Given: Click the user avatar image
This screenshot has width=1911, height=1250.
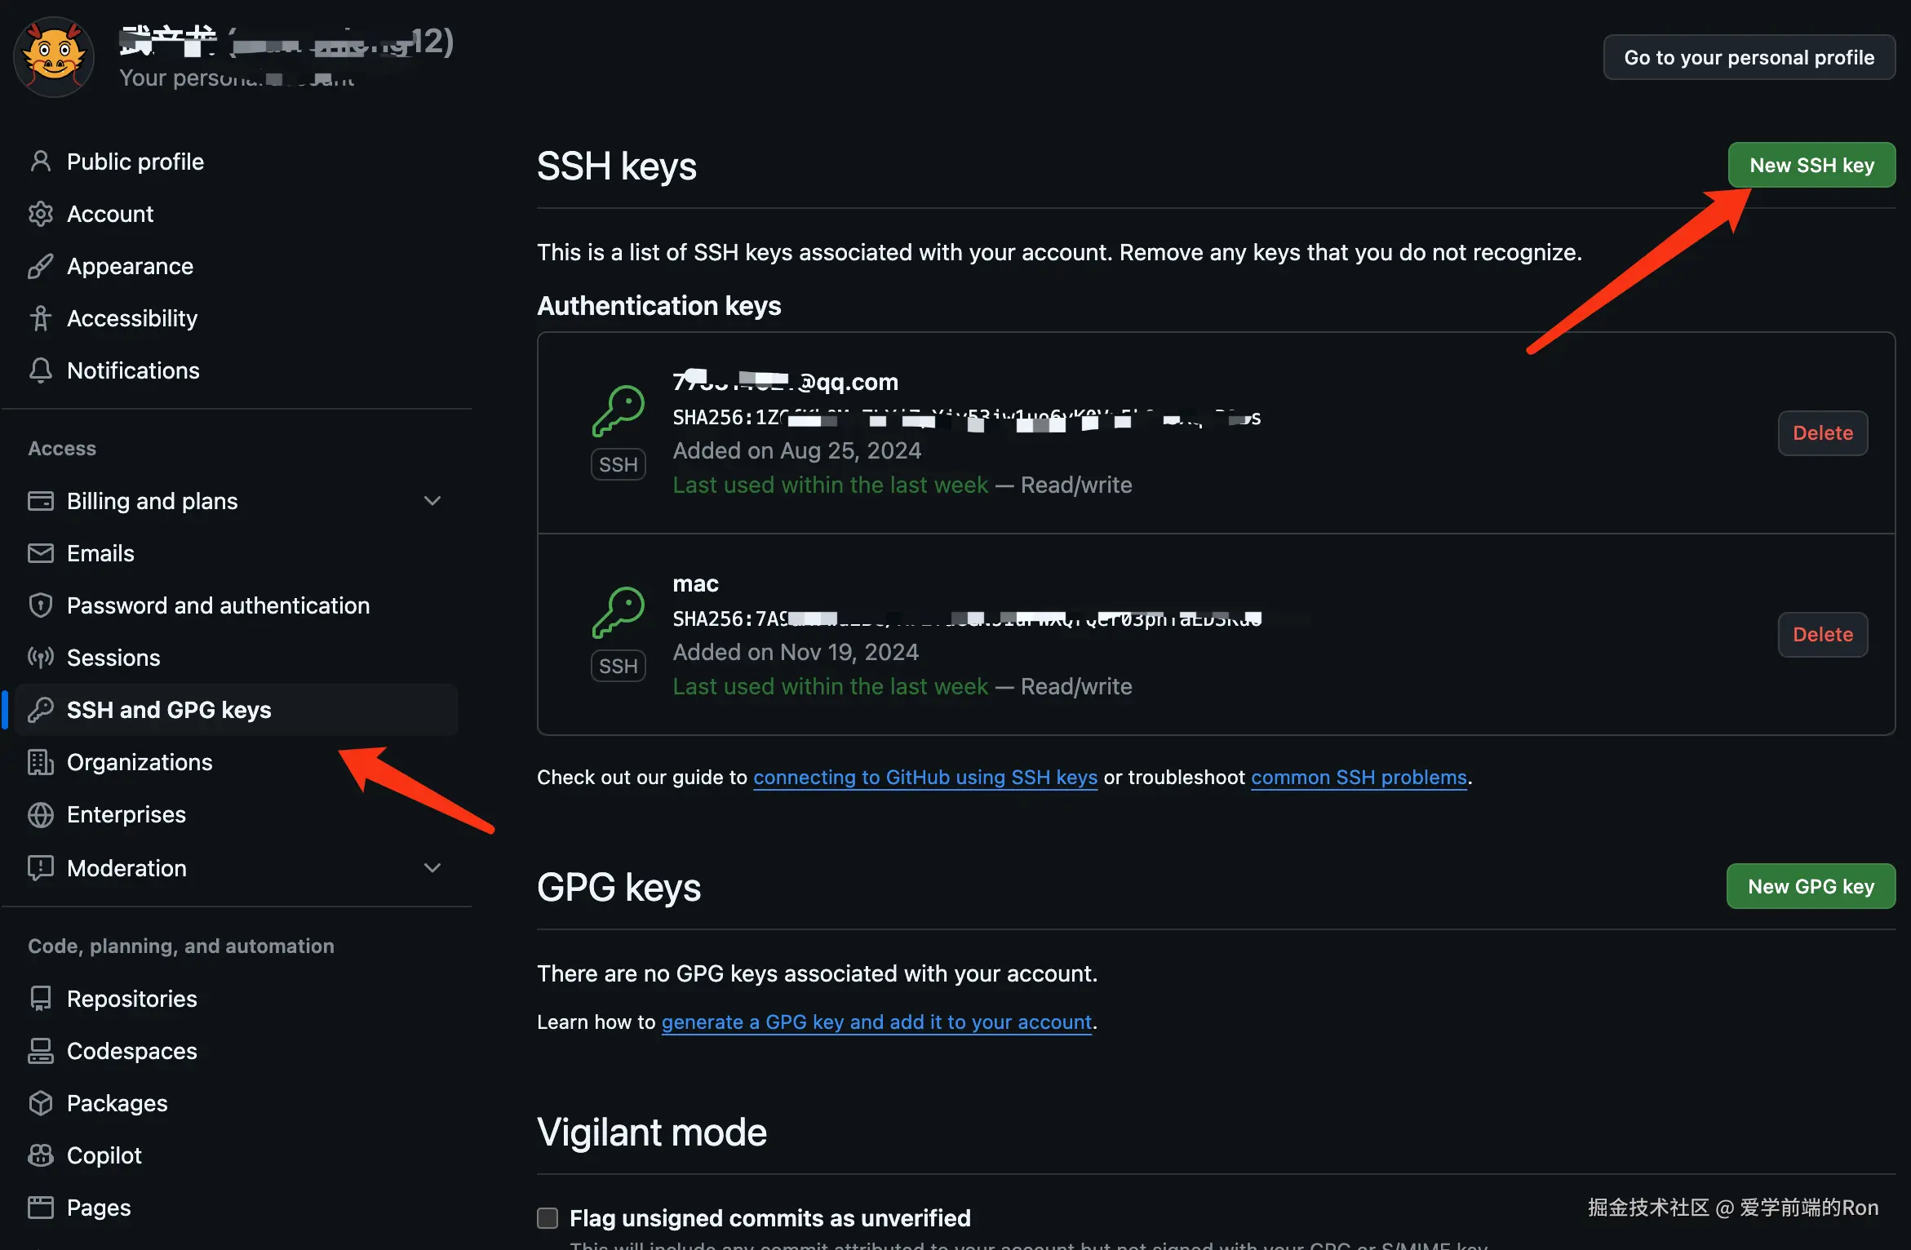Looking at the screenshot, I should click(x=54, y=57).
